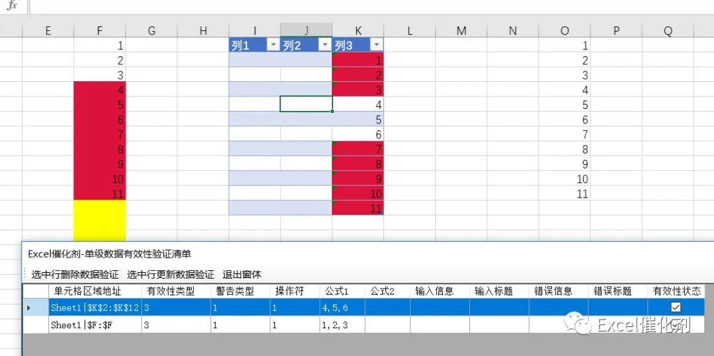Click 选中行更新数据验证 button

pyautogui.click(x=171, y=275)
